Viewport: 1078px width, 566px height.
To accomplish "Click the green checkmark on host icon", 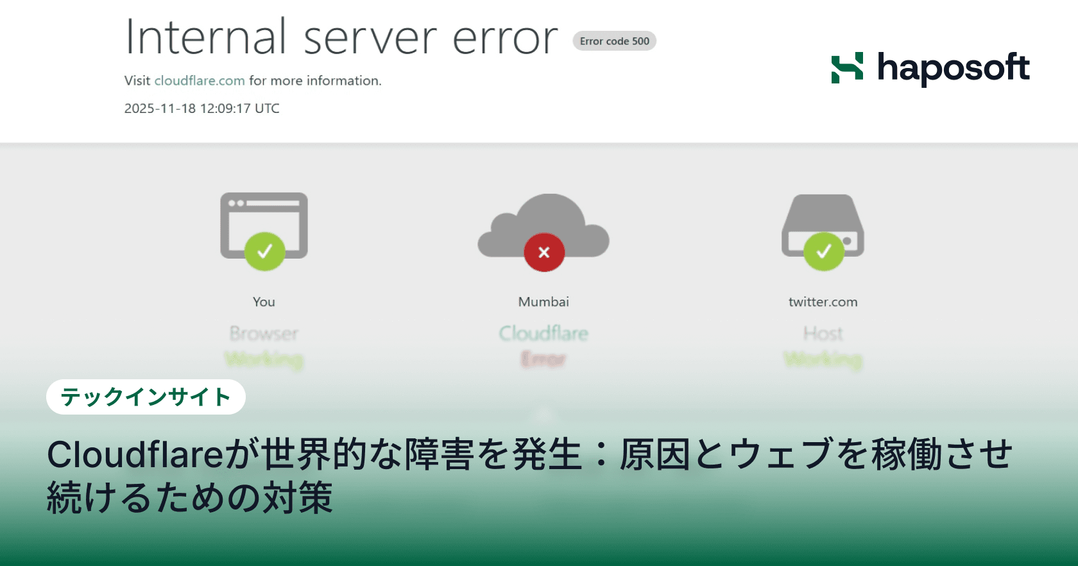I will 824,252.
